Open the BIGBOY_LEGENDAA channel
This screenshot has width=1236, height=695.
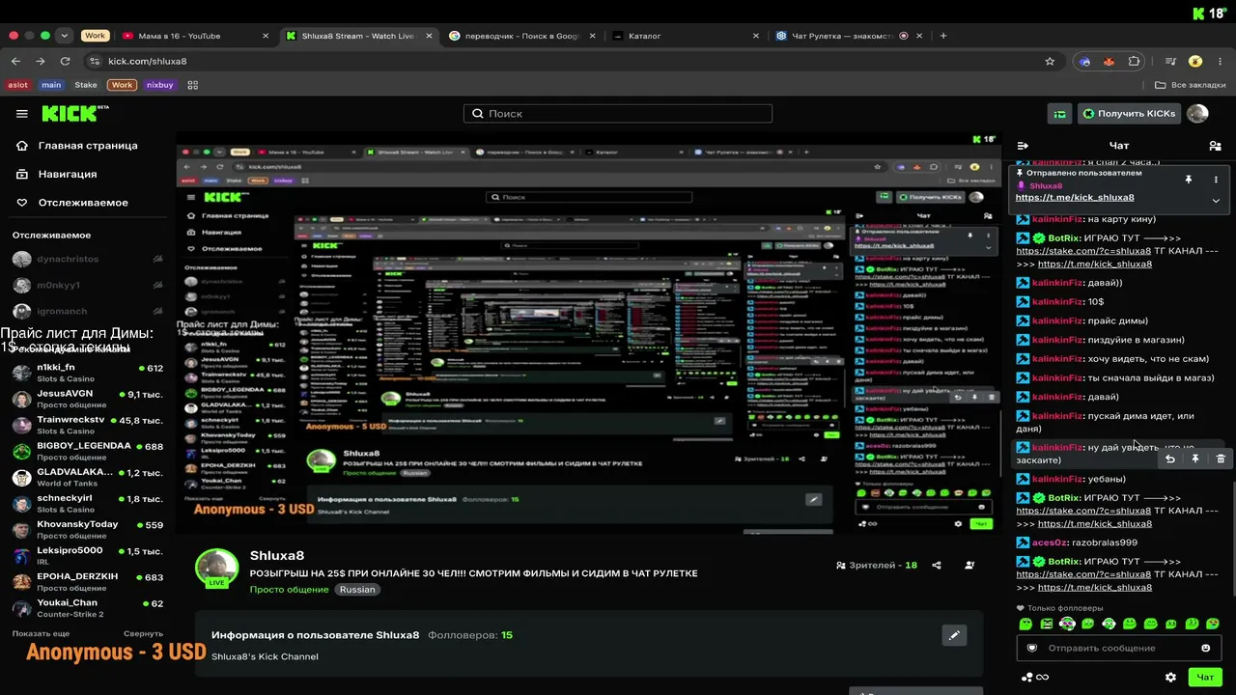point(87,451)
